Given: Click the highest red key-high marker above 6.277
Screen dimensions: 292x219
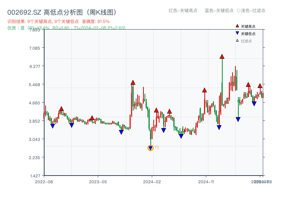Looking at the screenshot, I should pyautogui.click(x=222, y=57).
